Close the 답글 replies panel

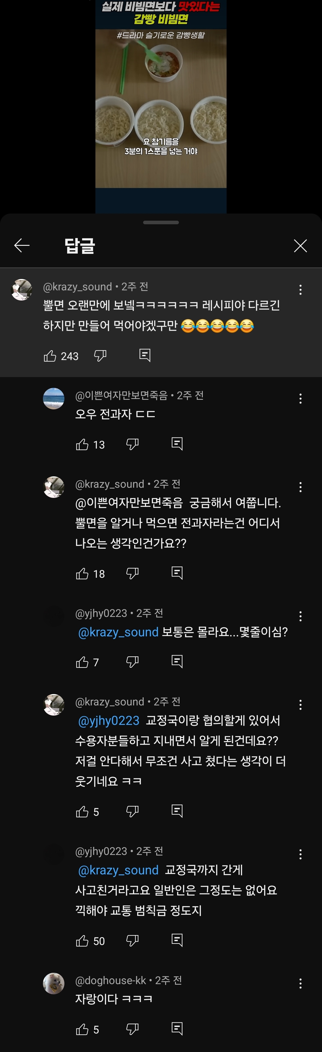(x=300, y=246)
